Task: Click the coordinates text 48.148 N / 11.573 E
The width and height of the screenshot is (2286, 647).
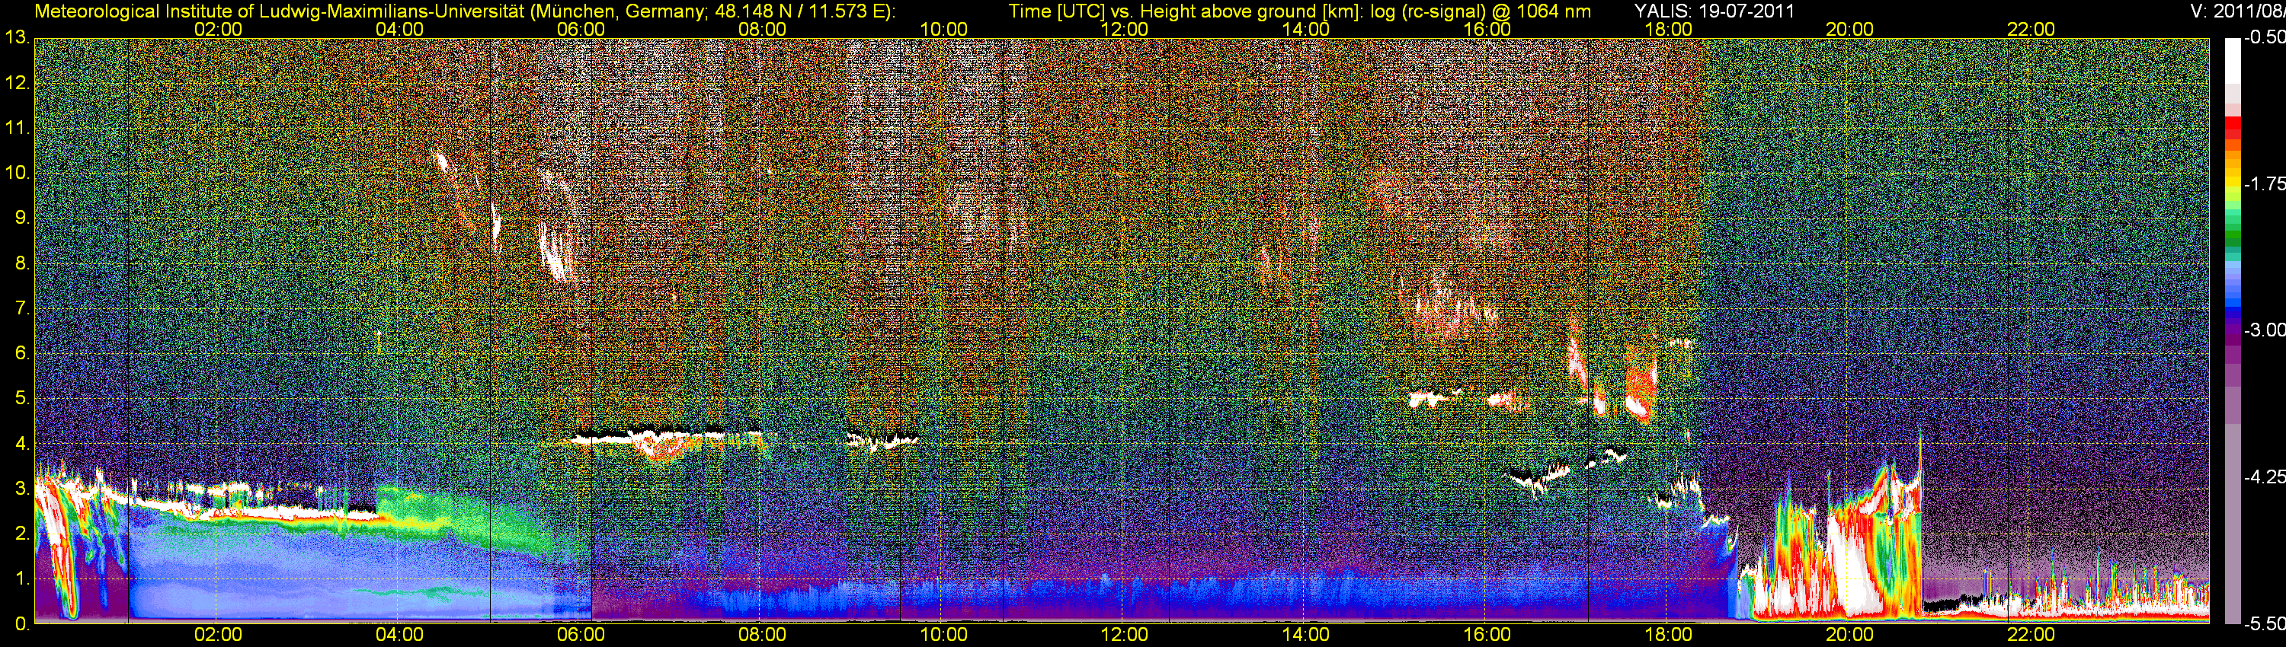Action: coord(798,11)
